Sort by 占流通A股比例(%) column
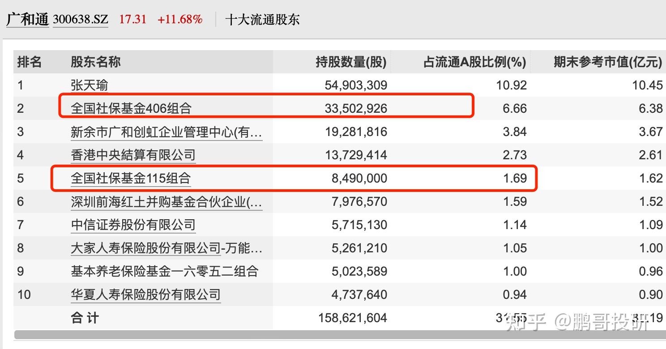The width and height of the screenshot is (666, 349). tap(476, 62)
